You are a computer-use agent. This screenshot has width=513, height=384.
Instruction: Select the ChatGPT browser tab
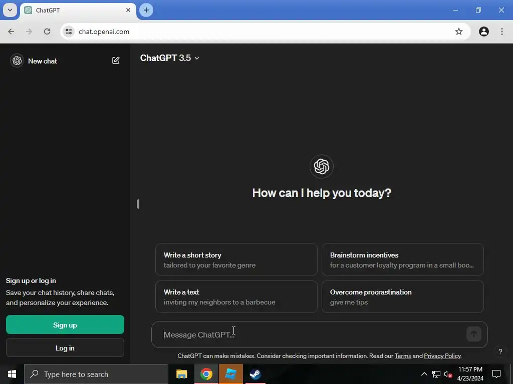click(x=78, y=10)
